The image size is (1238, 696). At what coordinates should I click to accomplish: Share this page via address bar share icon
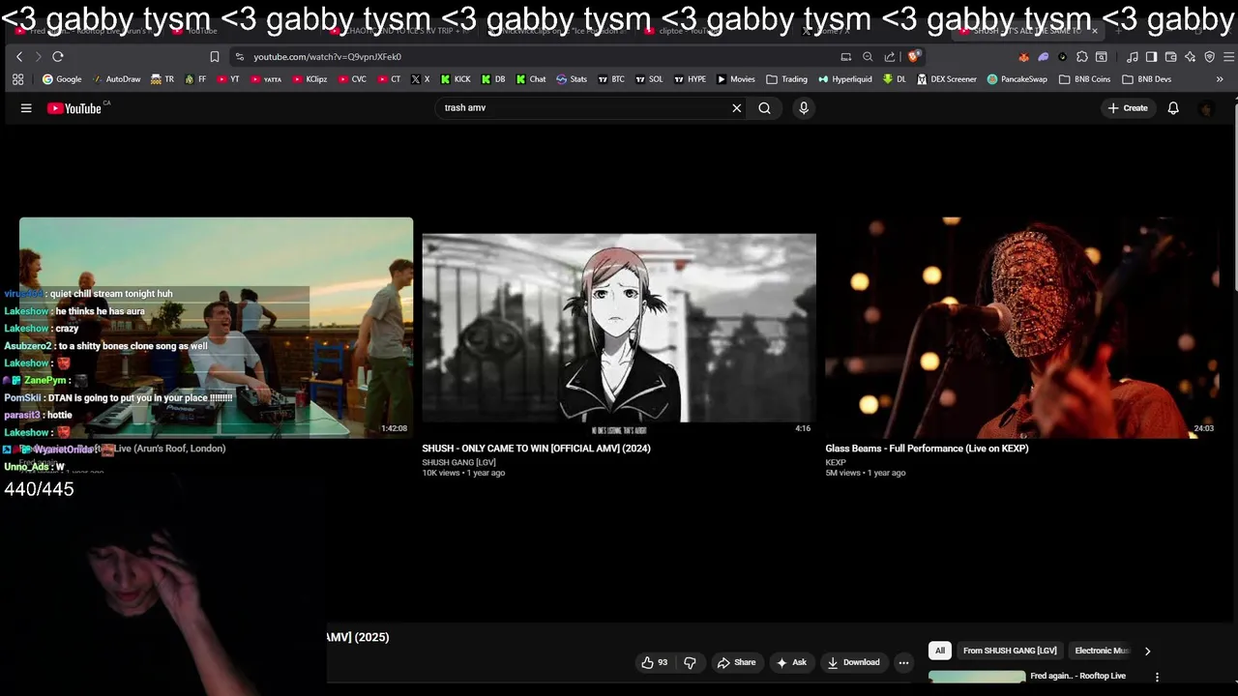tap(890, 57)
